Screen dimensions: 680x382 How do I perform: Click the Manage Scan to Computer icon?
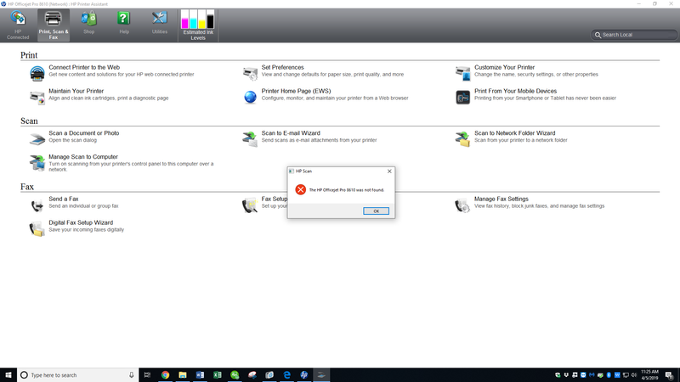pos(37,163)
